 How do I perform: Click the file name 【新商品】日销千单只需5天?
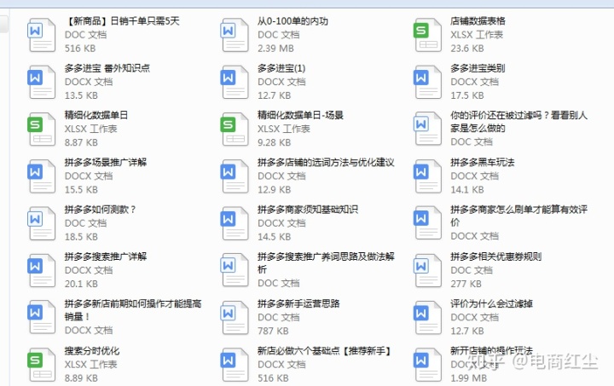[x=122, y=21]
